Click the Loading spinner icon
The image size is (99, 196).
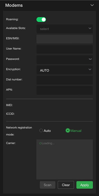[x=40, y=143]
